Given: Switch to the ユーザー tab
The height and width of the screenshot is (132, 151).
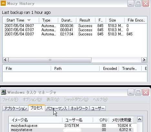Looking at the screenshot, I should click(98, 108).
